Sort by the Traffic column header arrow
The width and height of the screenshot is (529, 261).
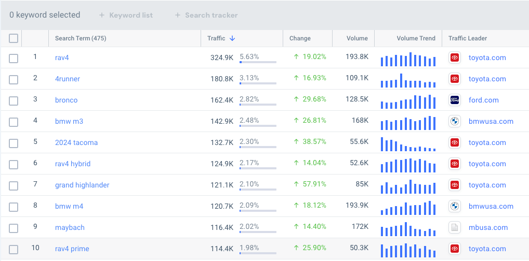point(232,38)
